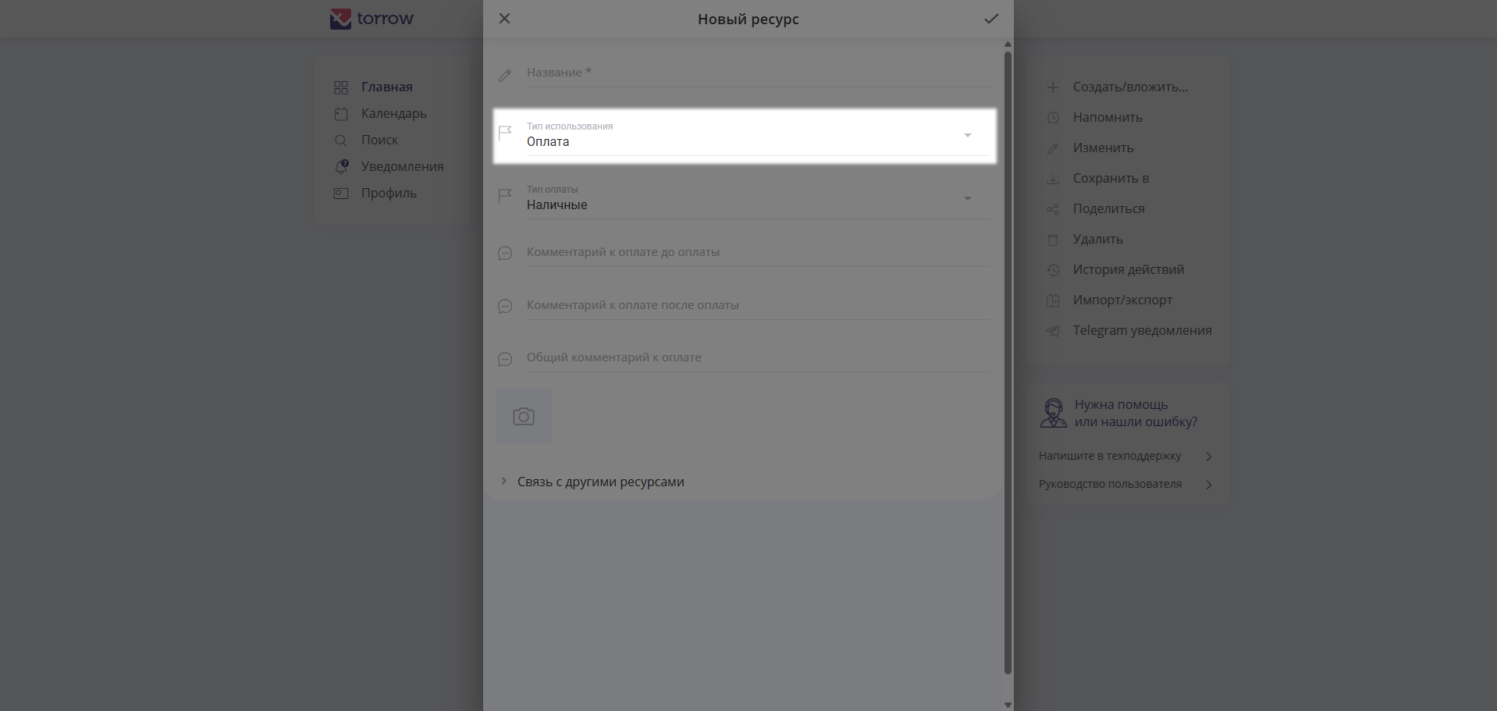This screenshot has width=1497, height=711.
Task: Open the Руководство пользователя link
Action: point(1110,484)
